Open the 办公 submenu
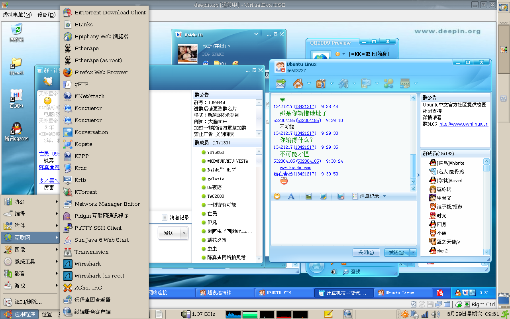Image resolution: width=510 pixels, height=319 pixels. (30, 202)
